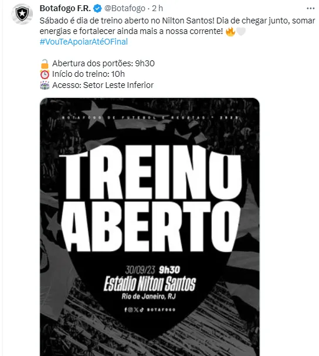Click the stadium emoji beside Acesso

click(45, 85)
